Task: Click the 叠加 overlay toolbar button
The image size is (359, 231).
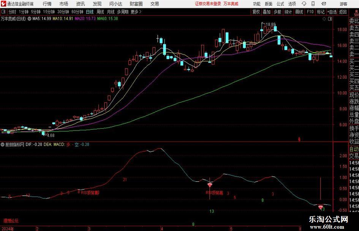Action: click(x=267, y=12)
